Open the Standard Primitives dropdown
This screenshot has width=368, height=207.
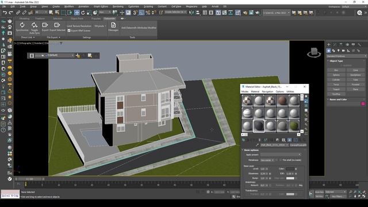pyautogui.click(x=346, y=56)
